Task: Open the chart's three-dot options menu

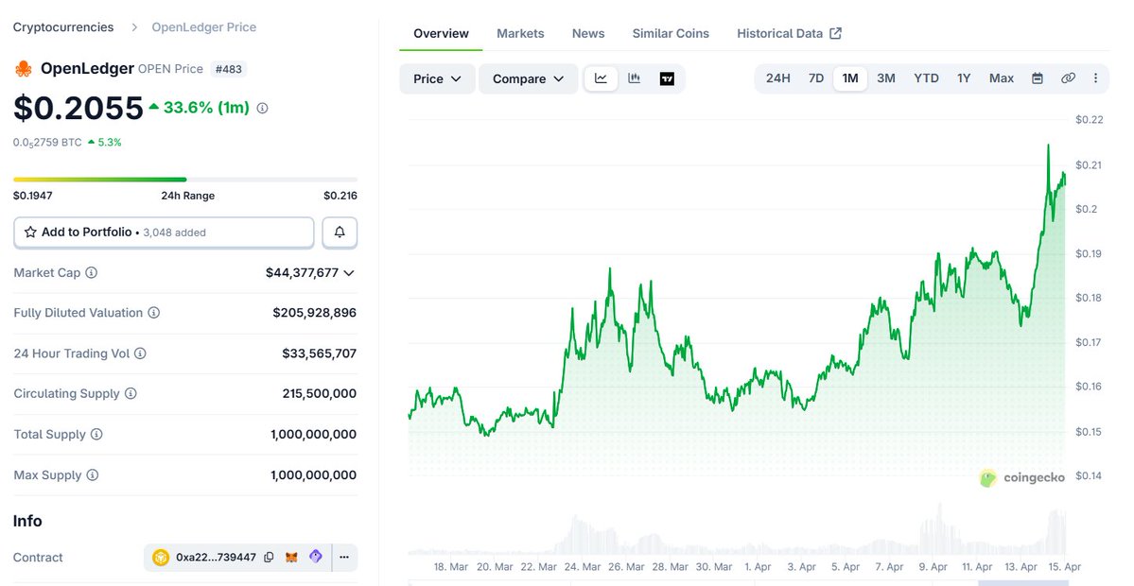Action: pos(1095,78)
